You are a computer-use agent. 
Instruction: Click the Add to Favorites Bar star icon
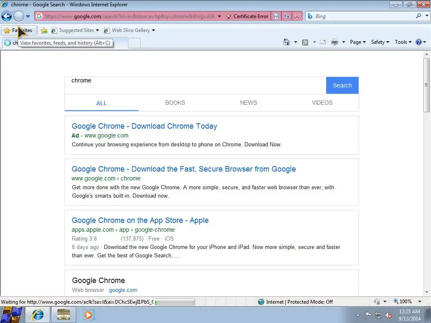tap(44, 30)
